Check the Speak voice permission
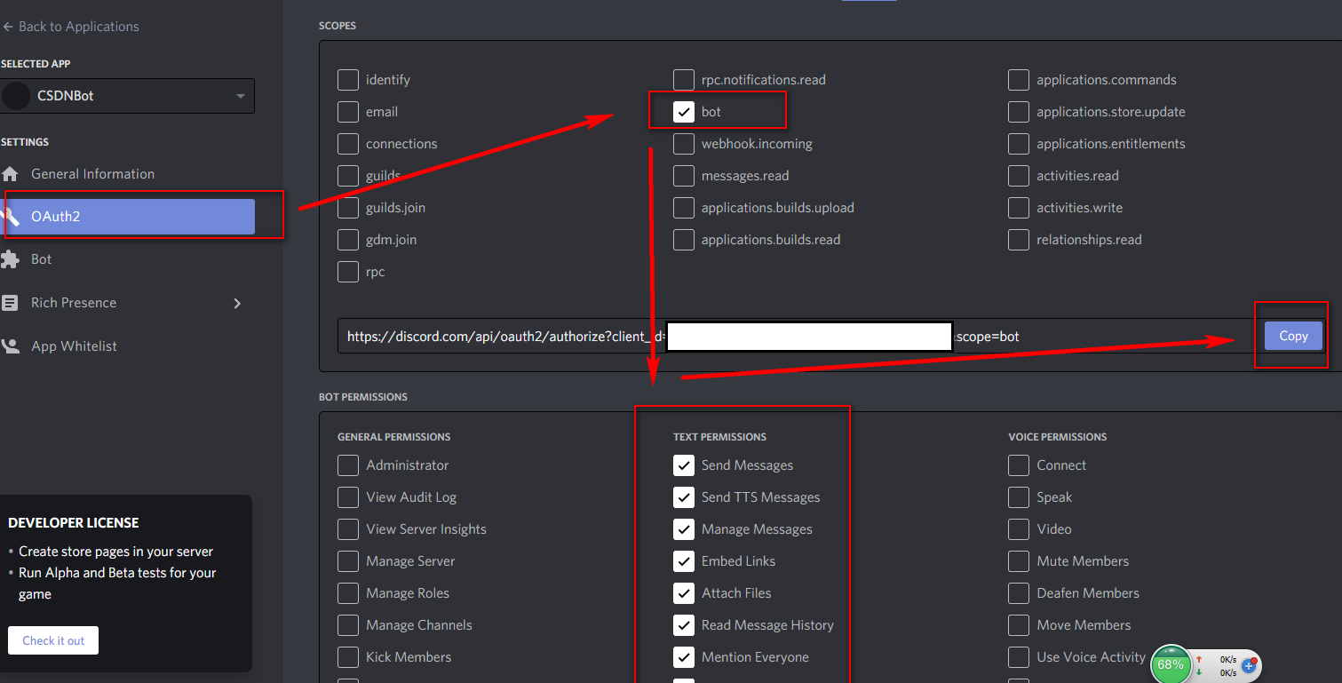Screen dimensions: 1342x683 coord(1019,497)
